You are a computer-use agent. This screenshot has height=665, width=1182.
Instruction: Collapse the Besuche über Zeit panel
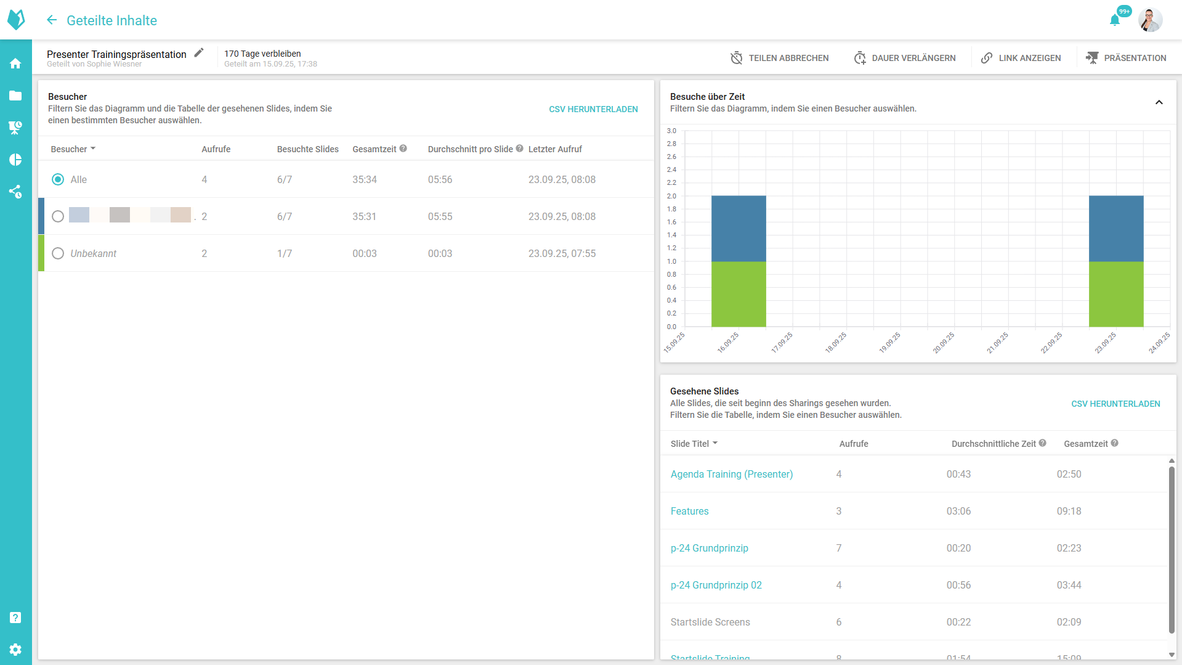coord(1159,102)
